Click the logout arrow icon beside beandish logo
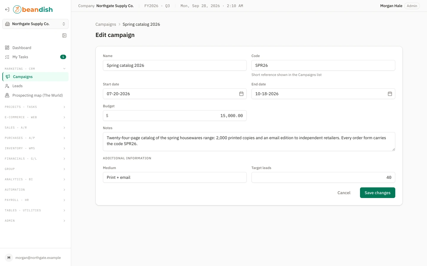 tap(7, 9)
